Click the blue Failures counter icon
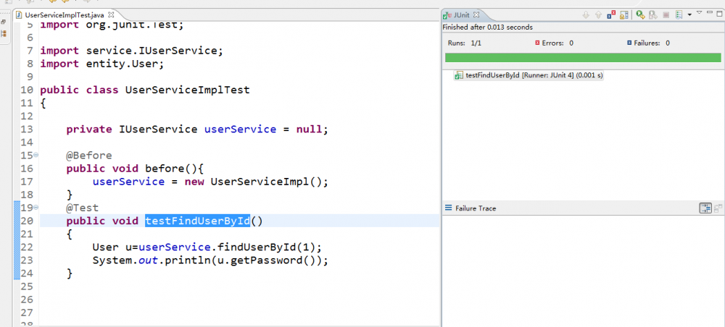The image size is (725, 327). [x=629, y=43]
